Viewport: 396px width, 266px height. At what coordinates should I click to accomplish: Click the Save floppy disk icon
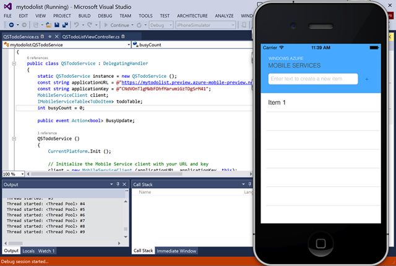(57, 25)
